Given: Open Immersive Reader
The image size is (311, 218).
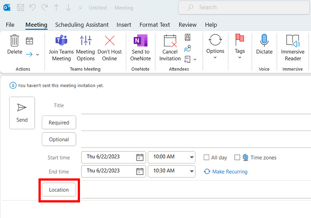Looking at the screenshot, I should pos(293,41).
